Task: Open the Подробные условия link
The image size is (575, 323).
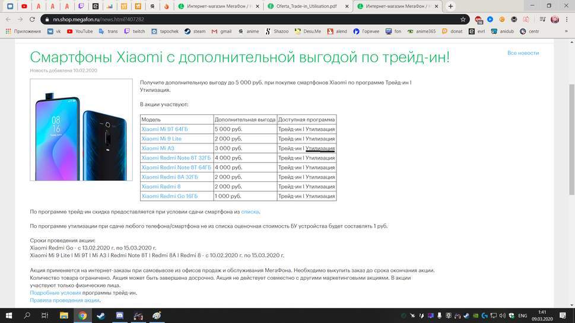Action: pyautogui.click(x=55, y=293)
